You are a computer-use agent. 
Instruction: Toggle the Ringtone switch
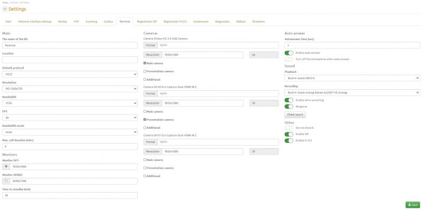289,107
